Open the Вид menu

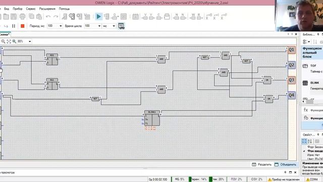click(7, 9)
